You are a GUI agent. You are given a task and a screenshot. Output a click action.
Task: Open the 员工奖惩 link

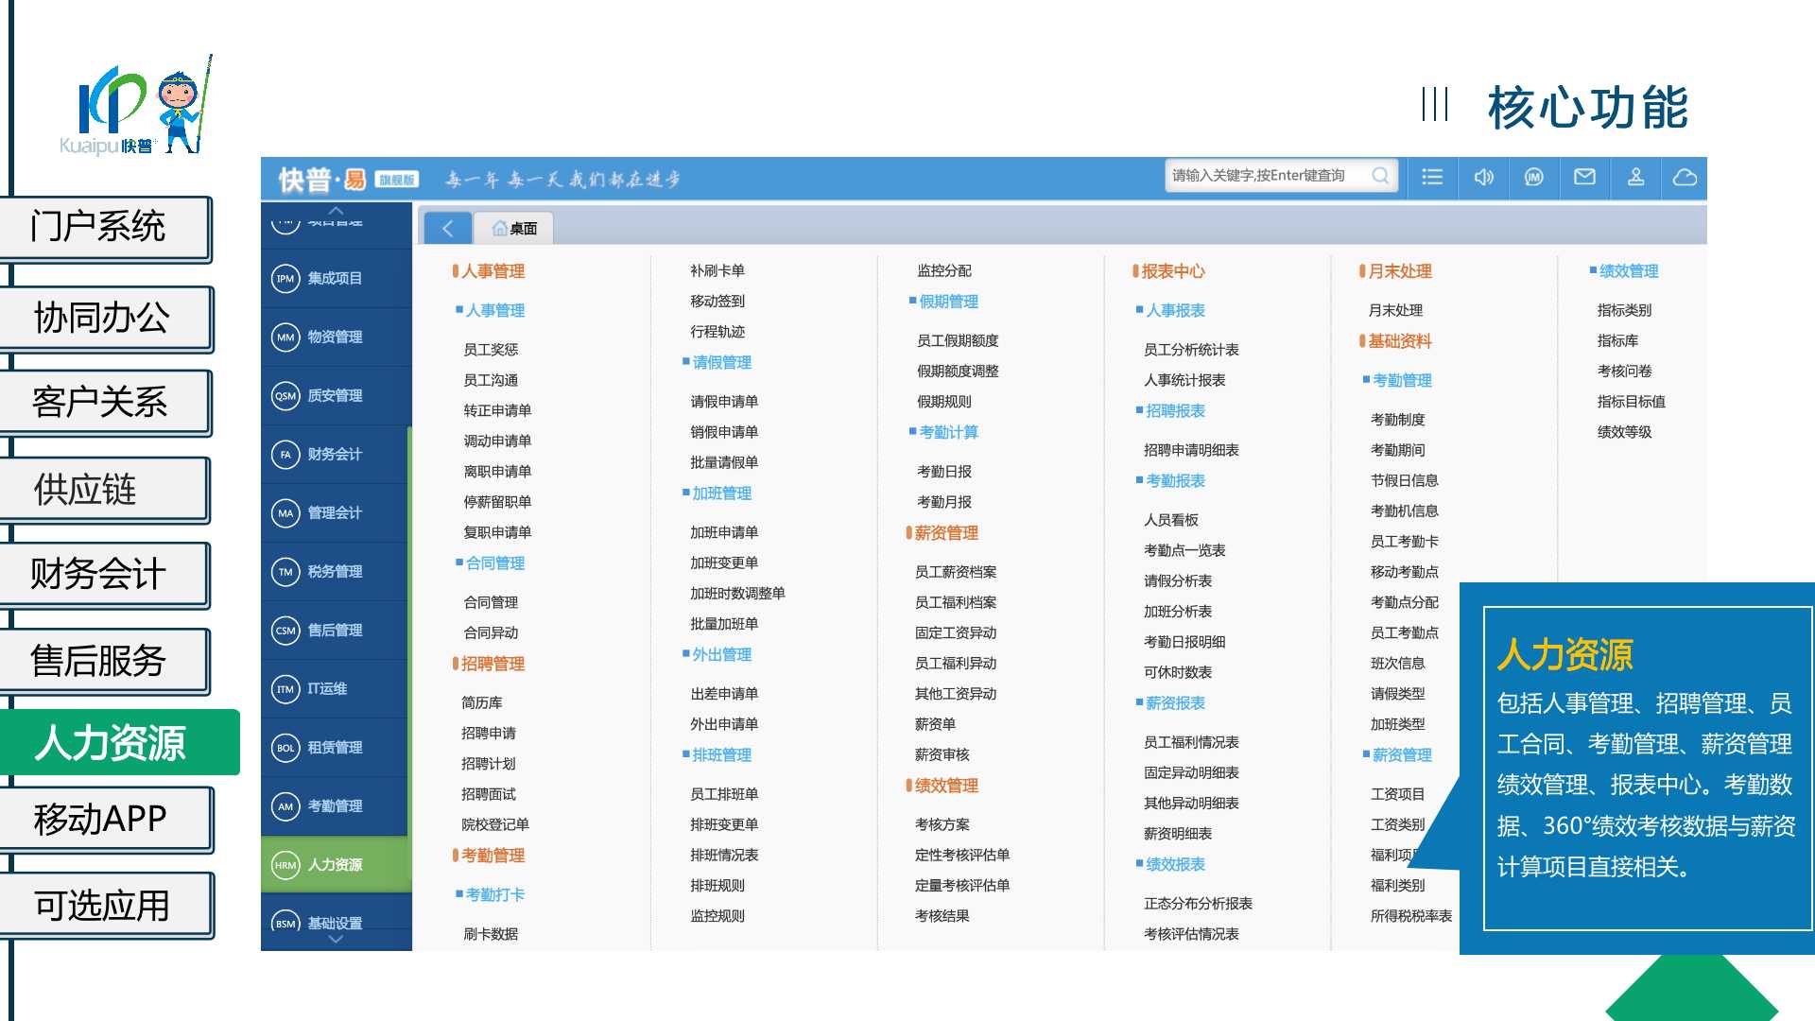491,350
